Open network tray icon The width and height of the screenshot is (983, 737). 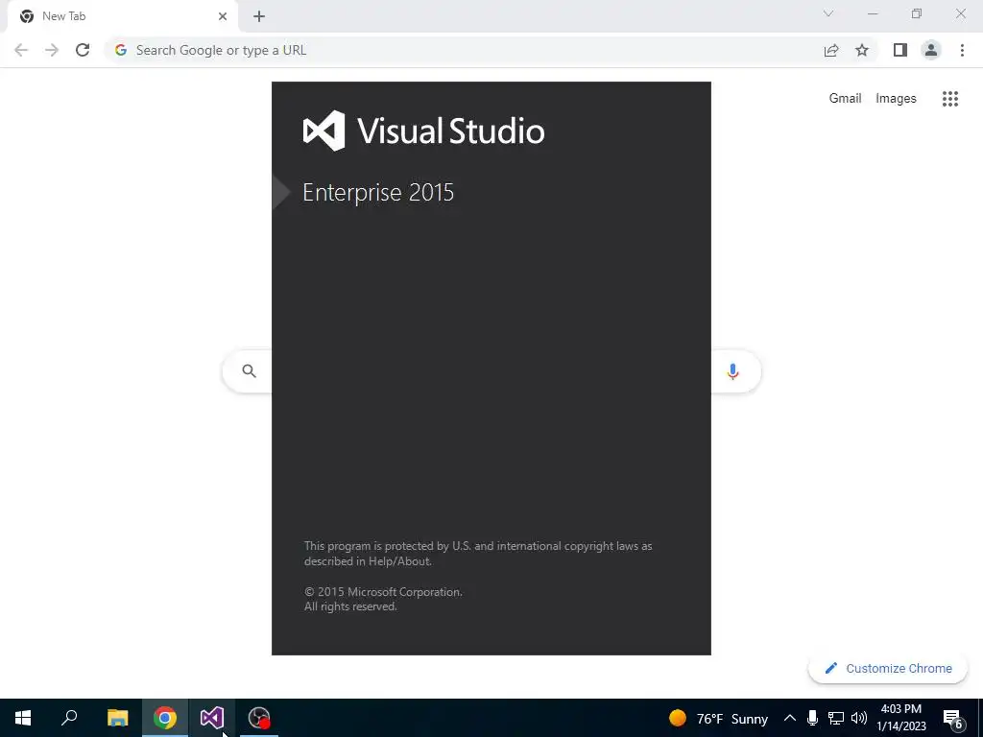[836, 718]
